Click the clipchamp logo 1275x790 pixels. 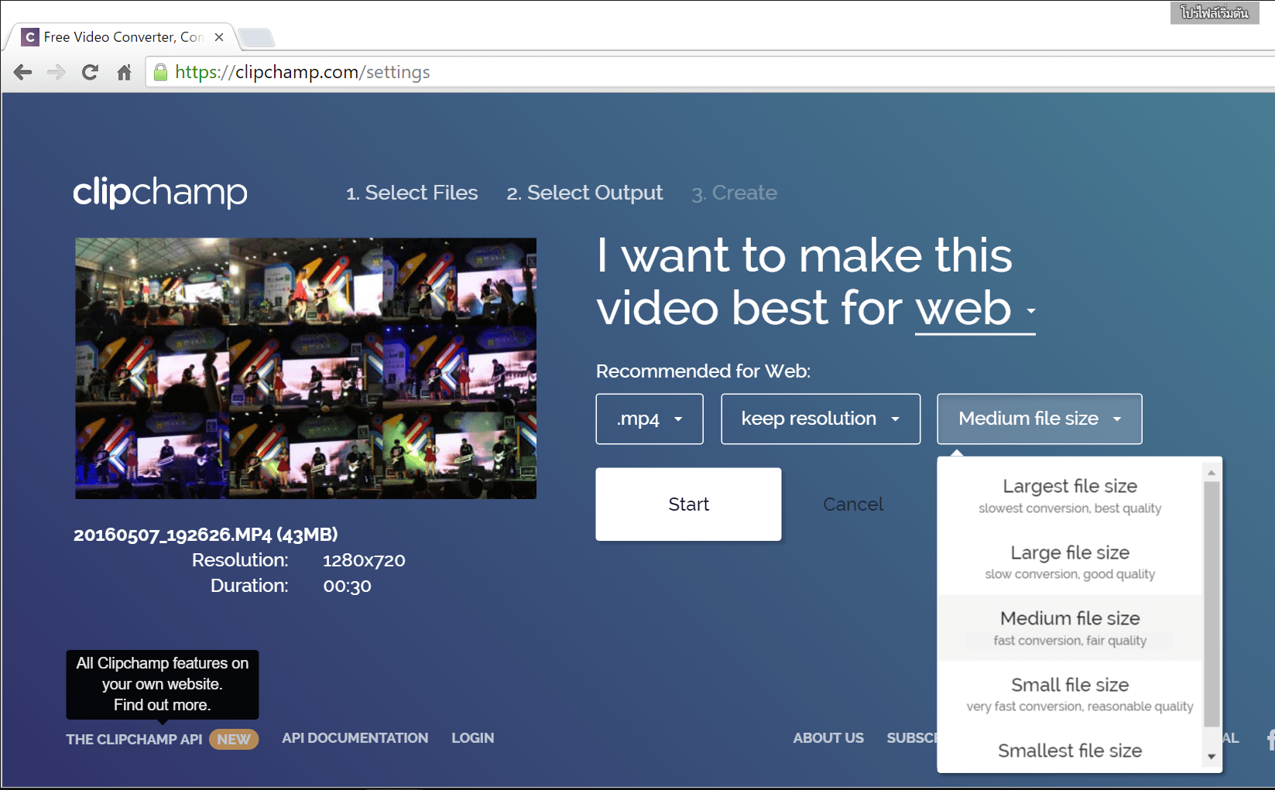coord(160,192)
